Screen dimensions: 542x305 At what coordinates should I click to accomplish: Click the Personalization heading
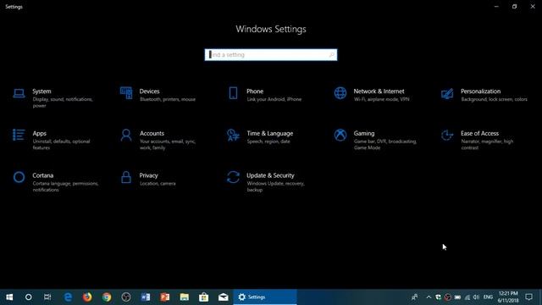(480, 91)
